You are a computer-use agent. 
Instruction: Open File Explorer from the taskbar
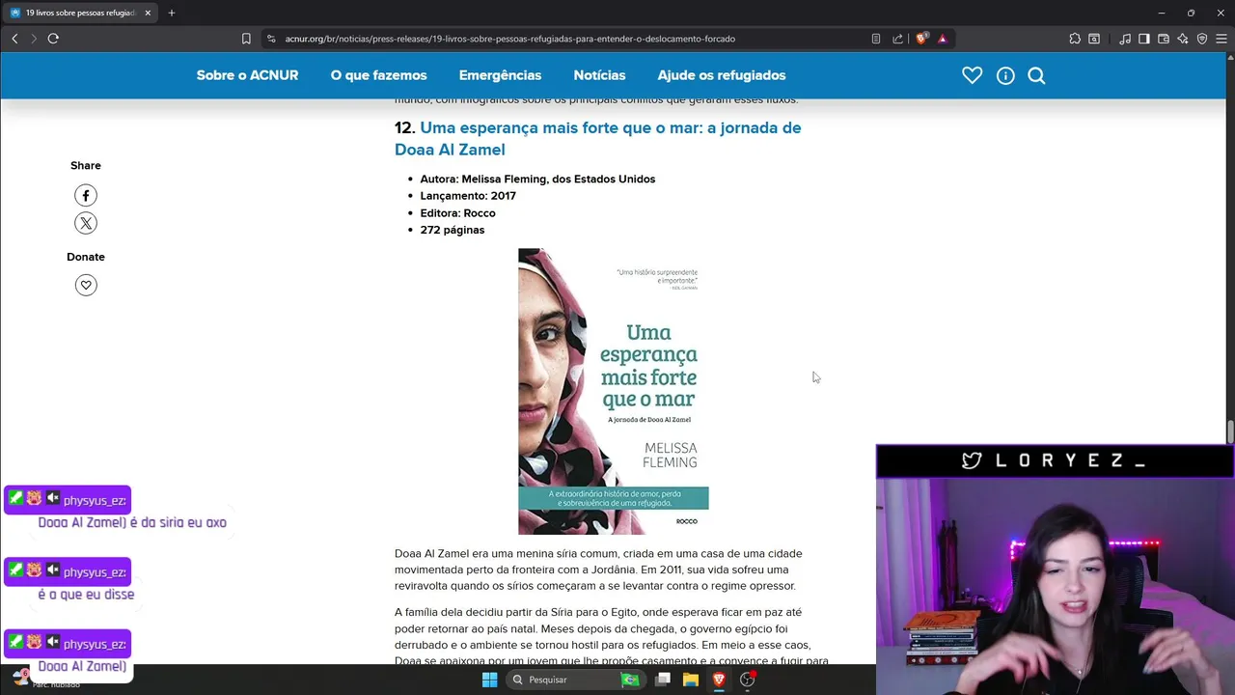(691, 680)
